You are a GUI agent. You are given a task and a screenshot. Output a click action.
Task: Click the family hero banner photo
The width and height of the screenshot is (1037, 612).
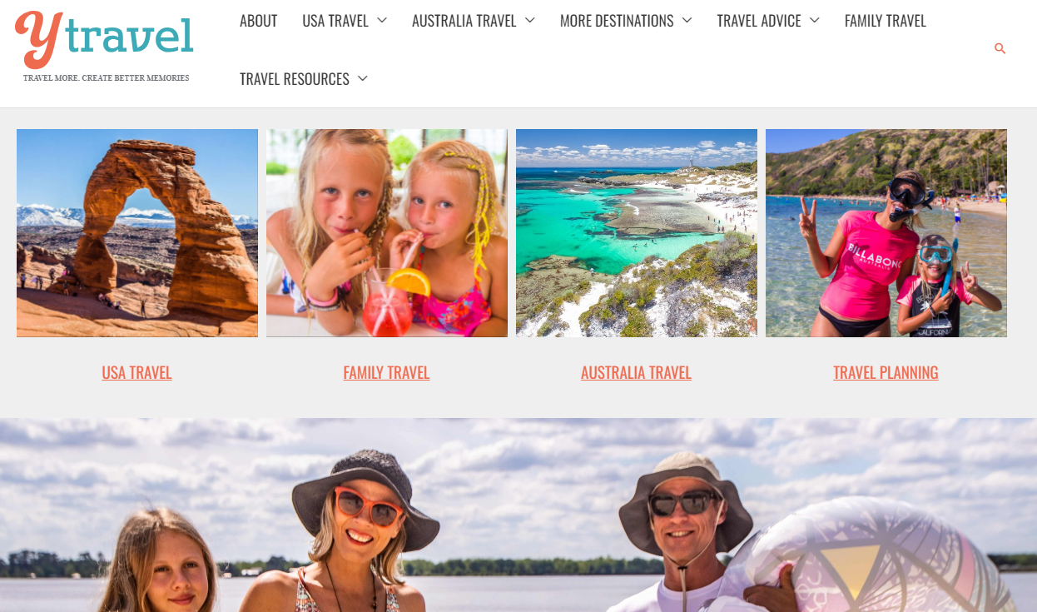(x=518, y=515)
